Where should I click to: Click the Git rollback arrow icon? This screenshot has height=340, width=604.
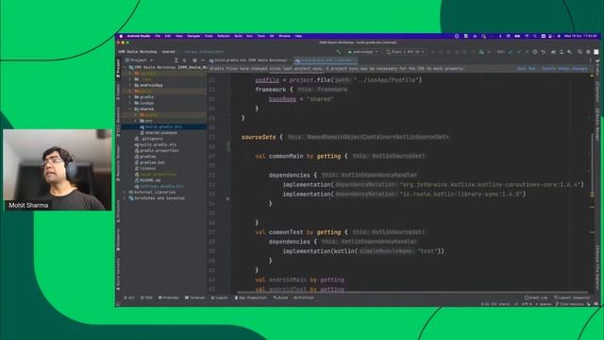544,52
